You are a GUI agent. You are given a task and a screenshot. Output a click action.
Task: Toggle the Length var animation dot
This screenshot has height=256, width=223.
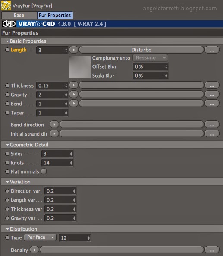pyautogui.click(x=7, y=200)
